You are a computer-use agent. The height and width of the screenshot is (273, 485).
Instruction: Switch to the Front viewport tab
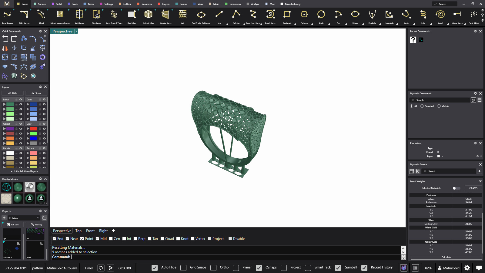click(90, 231)
